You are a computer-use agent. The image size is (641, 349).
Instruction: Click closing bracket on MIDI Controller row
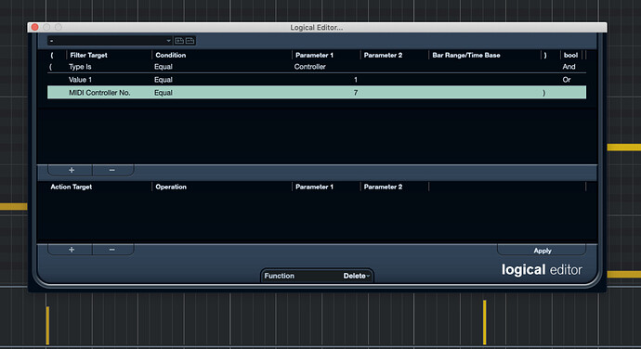(x=543, y=93)
